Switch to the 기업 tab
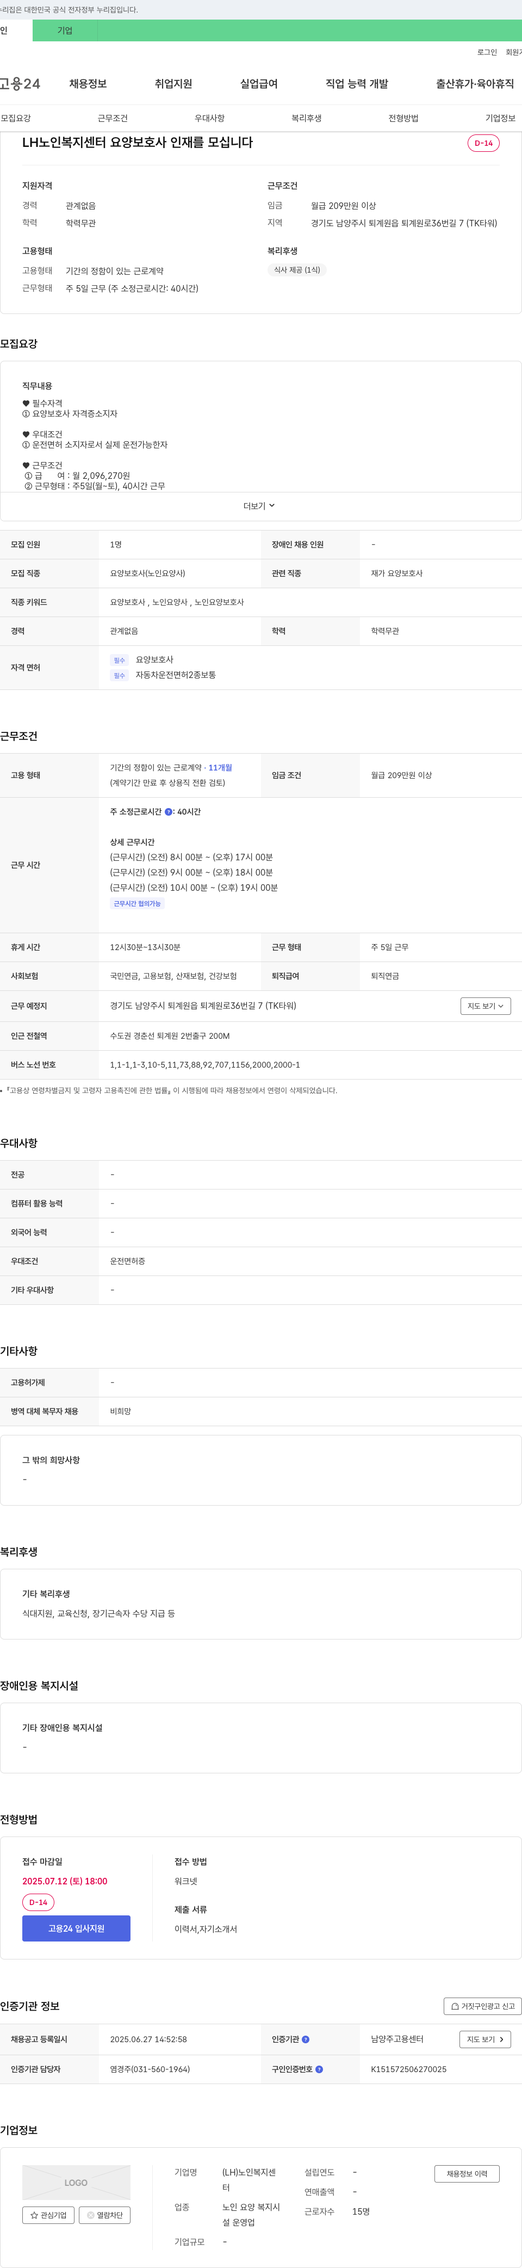The width and height of the screenshot is (522, 2268). click(65, 30)
